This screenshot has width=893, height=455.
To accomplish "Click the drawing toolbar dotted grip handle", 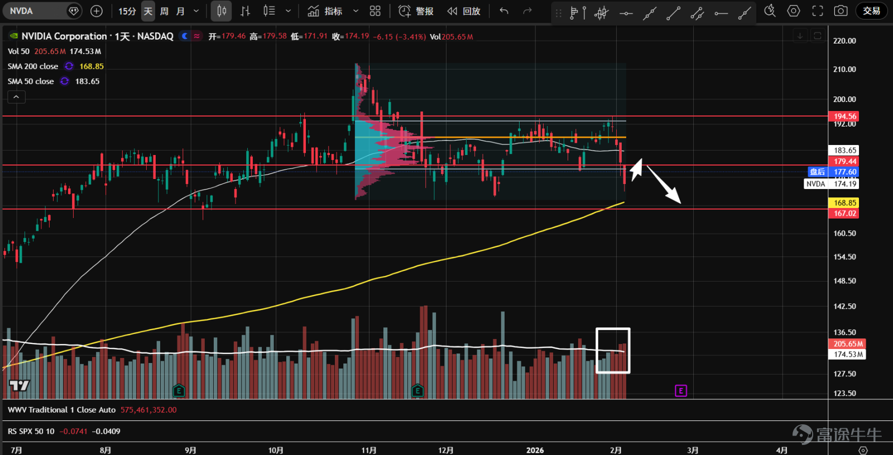I will click(x=559, y=13).
